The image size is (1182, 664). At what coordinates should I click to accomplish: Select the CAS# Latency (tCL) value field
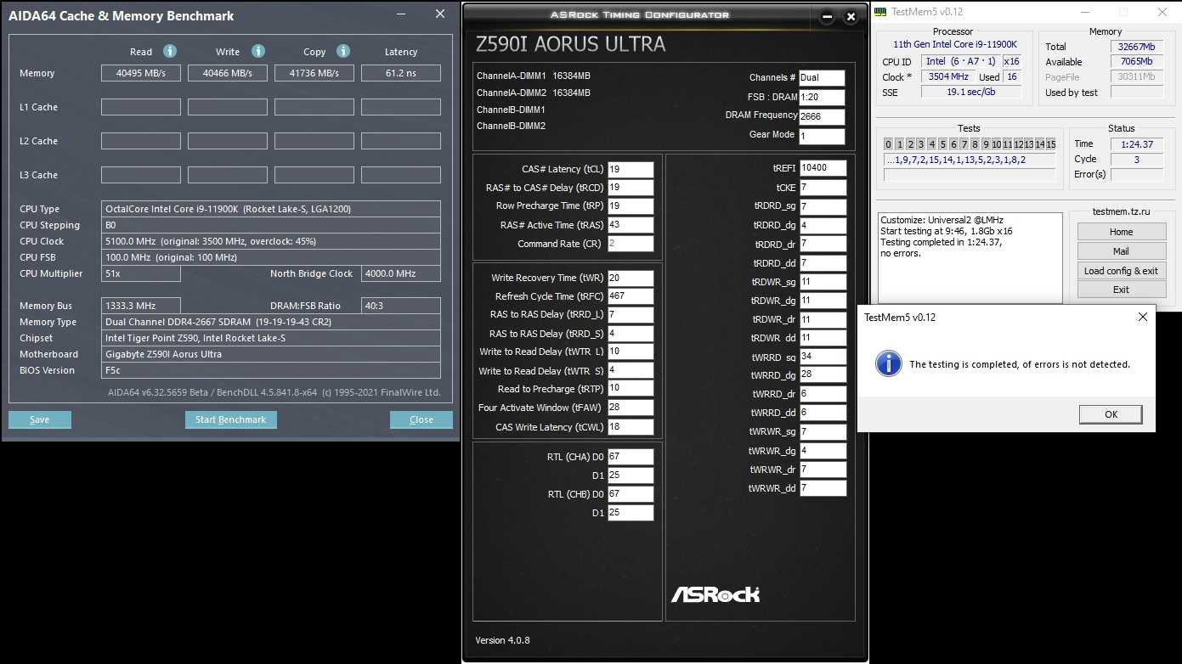[x=631, y=170]
